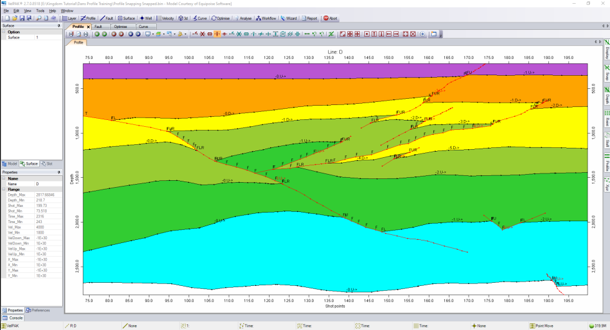The width and height of the screenshot is (610, 330).
Task: Click the green crossed-lines snap icon
Action: tap(331, 34)
